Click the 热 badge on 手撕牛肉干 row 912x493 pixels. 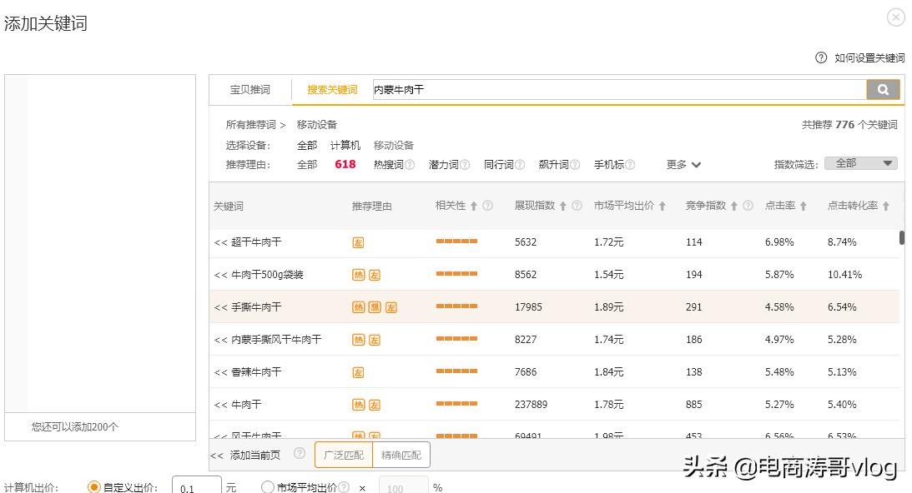point(358,306)
